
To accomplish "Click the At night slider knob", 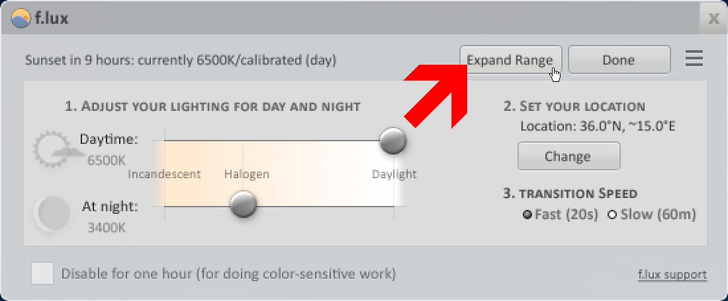I will 244,204.
